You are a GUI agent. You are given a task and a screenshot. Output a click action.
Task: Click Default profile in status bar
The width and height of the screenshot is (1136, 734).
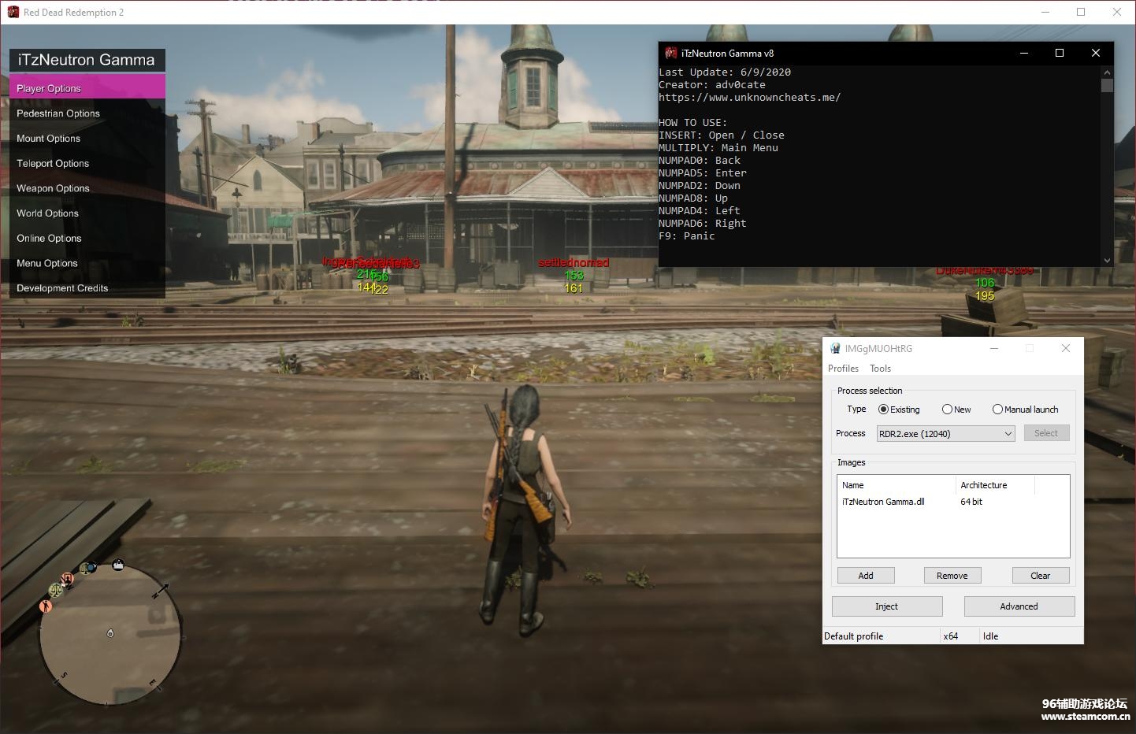pos(853,636)
